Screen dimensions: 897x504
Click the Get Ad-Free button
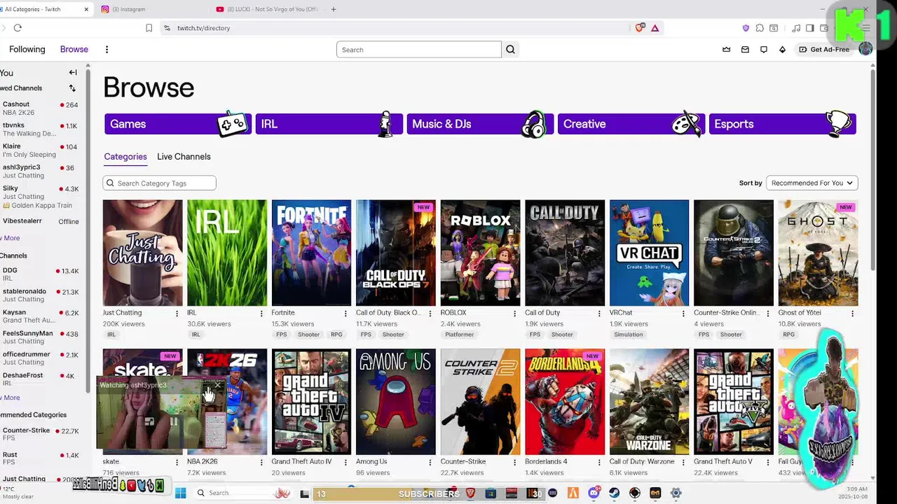coord(824,50)
